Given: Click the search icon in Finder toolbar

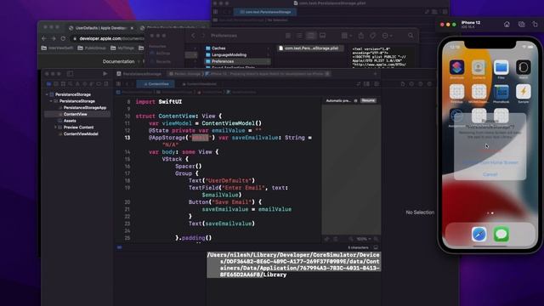Looking at the screenshot, I should [x=411, y=36].
